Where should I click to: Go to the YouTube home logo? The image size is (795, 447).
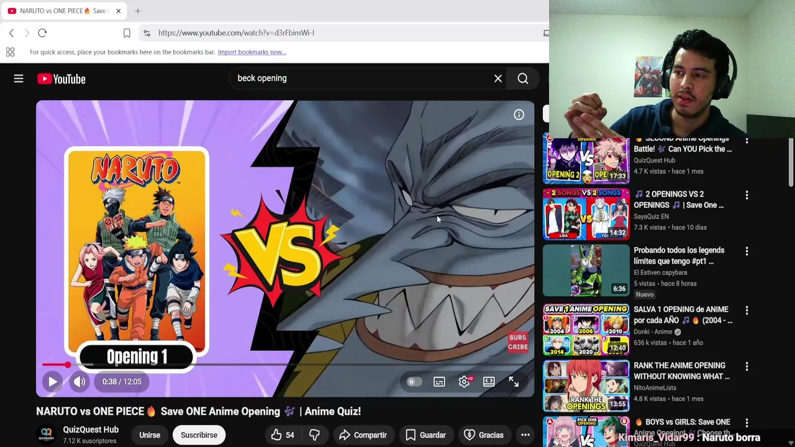[61, 79]
